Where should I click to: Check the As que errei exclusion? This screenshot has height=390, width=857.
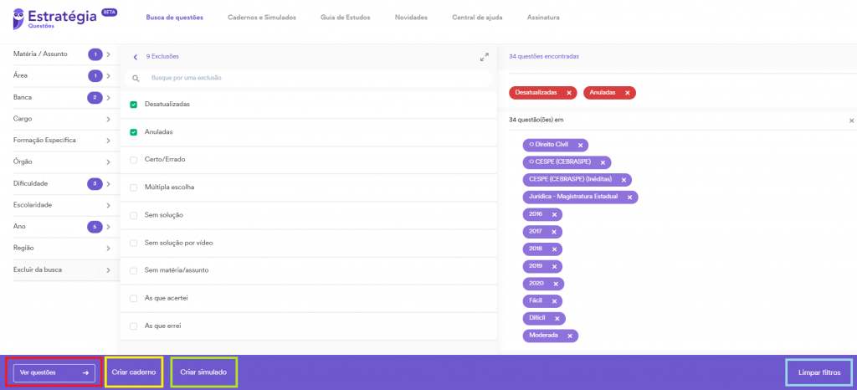(133, 326)
